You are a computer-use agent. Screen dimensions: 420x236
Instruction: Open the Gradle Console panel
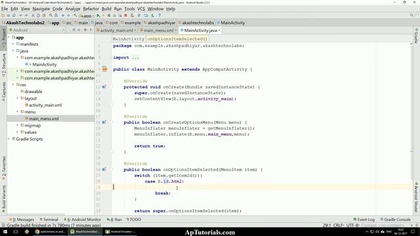[x=395, y=220]
